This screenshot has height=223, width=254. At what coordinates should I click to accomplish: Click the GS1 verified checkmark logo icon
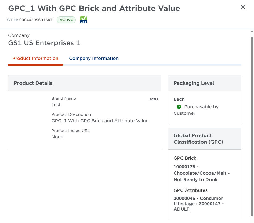pos(84,20)
